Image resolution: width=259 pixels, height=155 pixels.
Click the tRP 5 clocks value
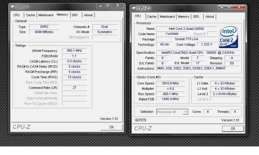pos(74,72)
